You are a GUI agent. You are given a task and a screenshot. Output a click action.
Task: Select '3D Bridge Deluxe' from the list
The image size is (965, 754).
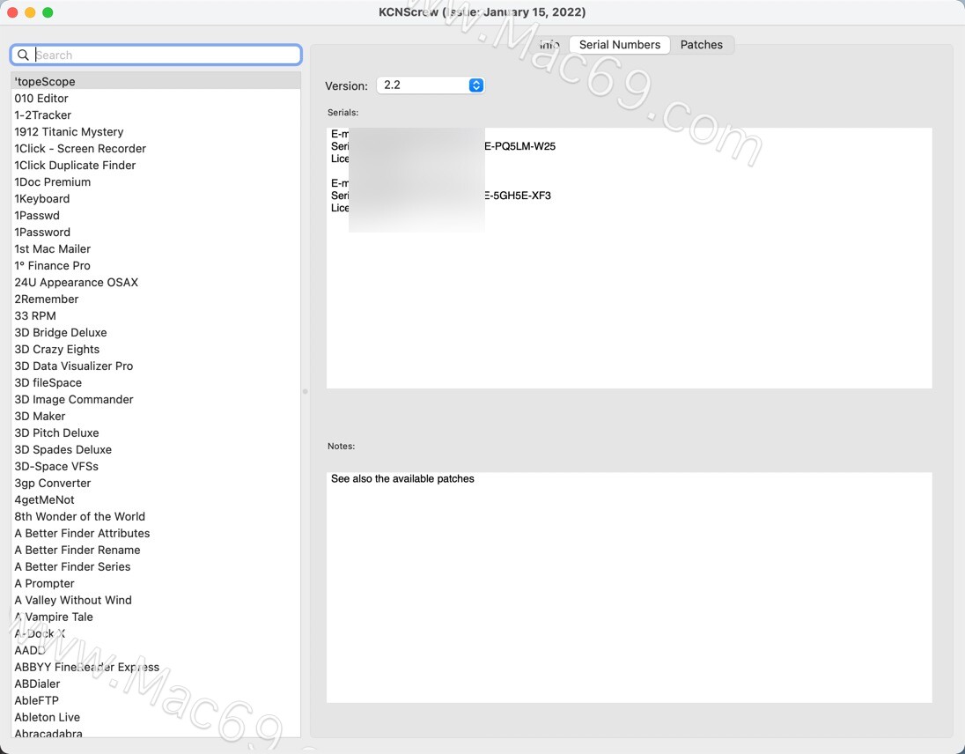[60, 332]
